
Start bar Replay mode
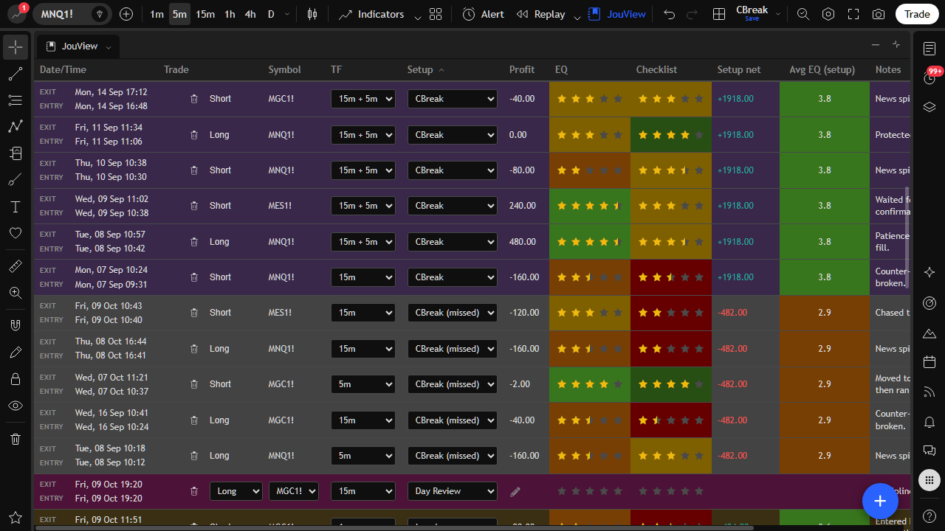tap(541, 14)
